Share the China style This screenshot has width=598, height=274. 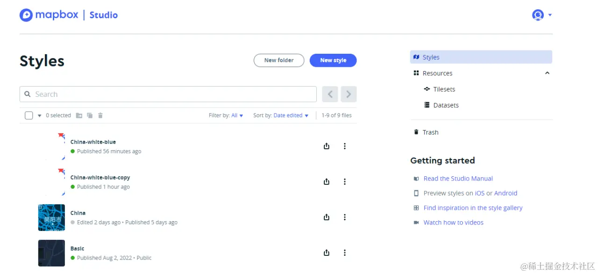pos(327,217)
